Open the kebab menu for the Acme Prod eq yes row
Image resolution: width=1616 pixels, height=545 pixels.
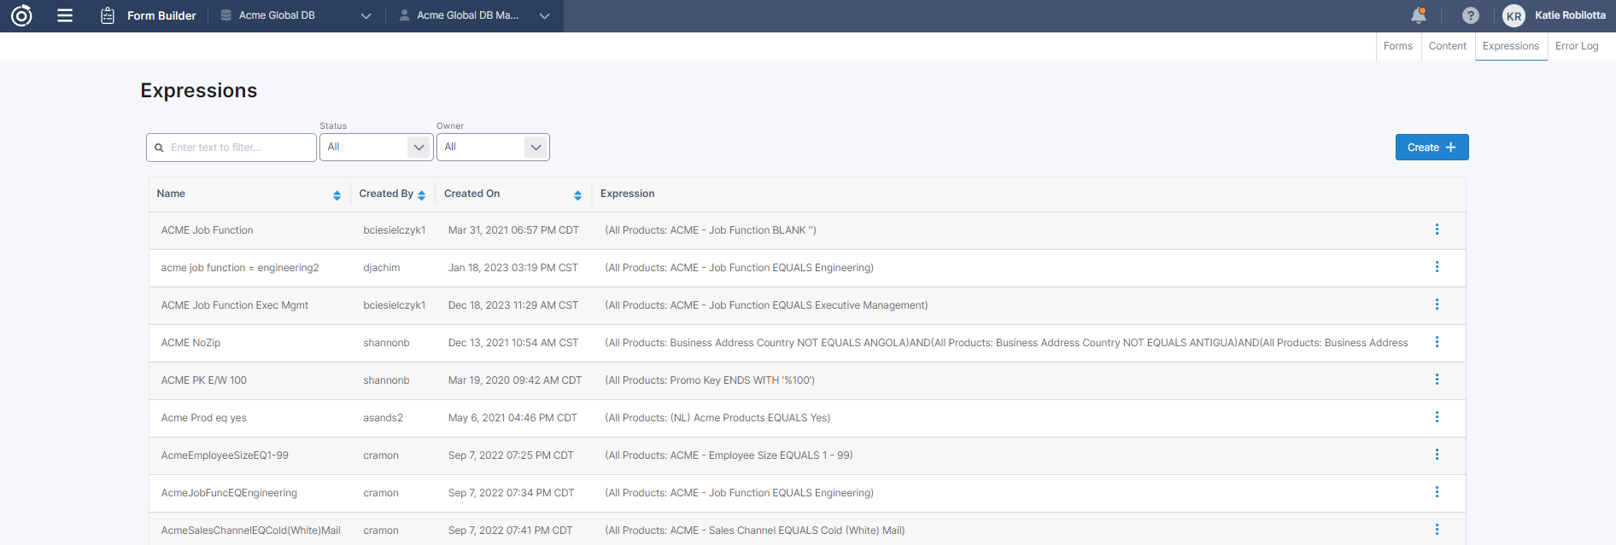(1437, 417)
